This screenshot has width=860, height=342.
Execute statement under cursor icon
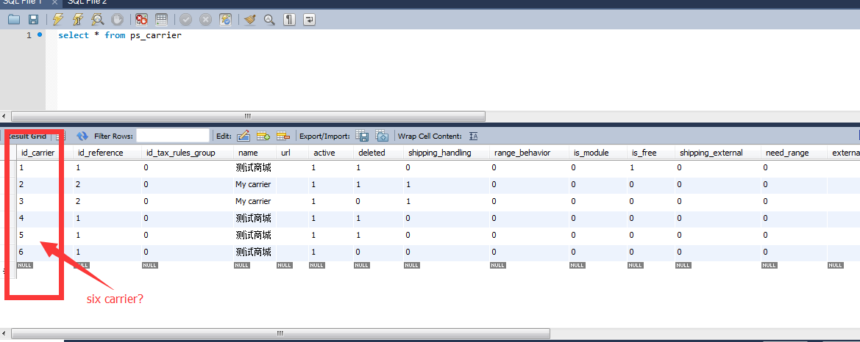[78, 20]
